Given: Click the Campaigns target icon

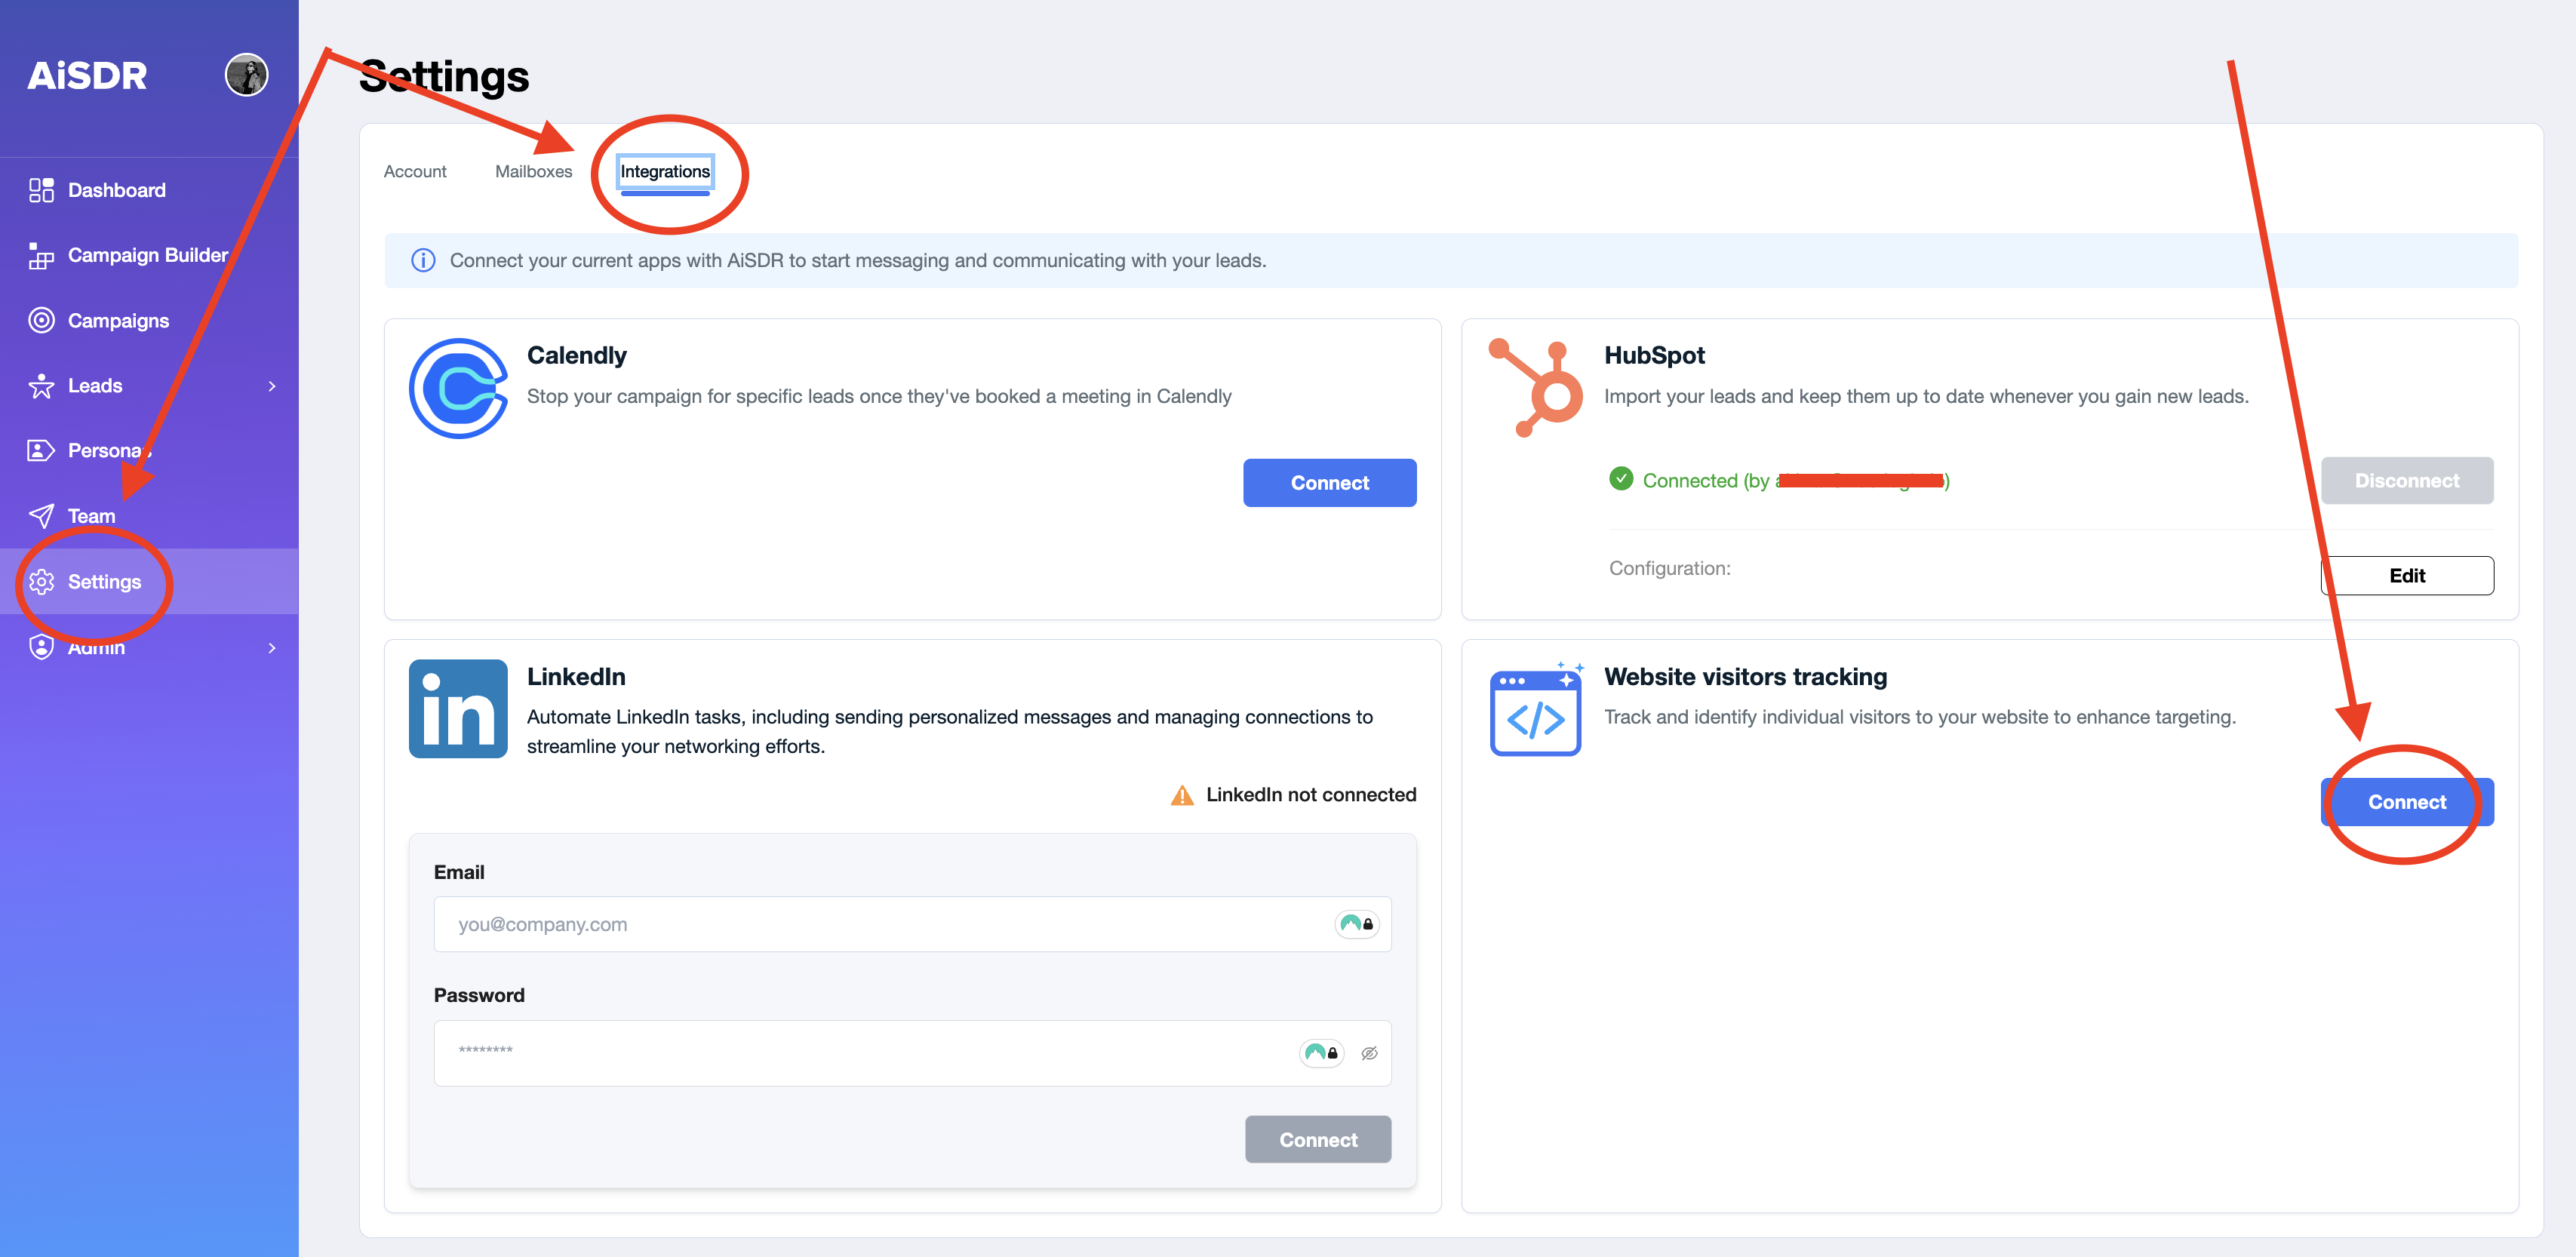Looking at the screenshot, I should click(x=41, y=320).
